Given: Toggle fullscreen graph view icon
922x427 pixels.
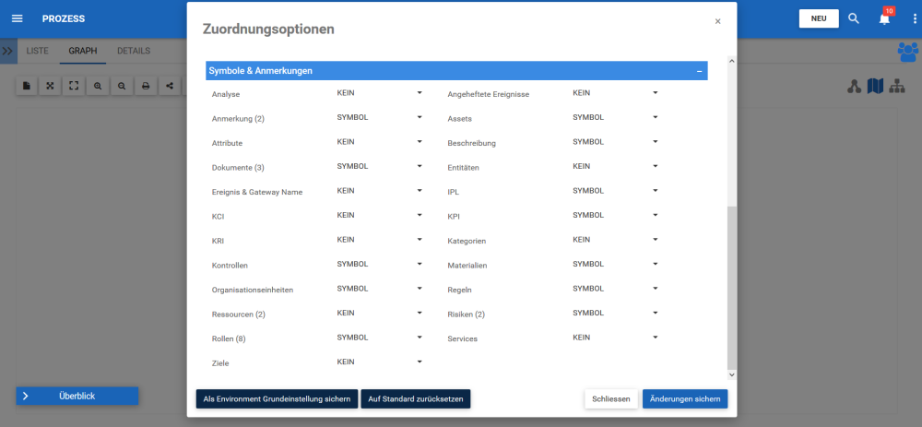Looking at the screenshot, I should (74, 86).
